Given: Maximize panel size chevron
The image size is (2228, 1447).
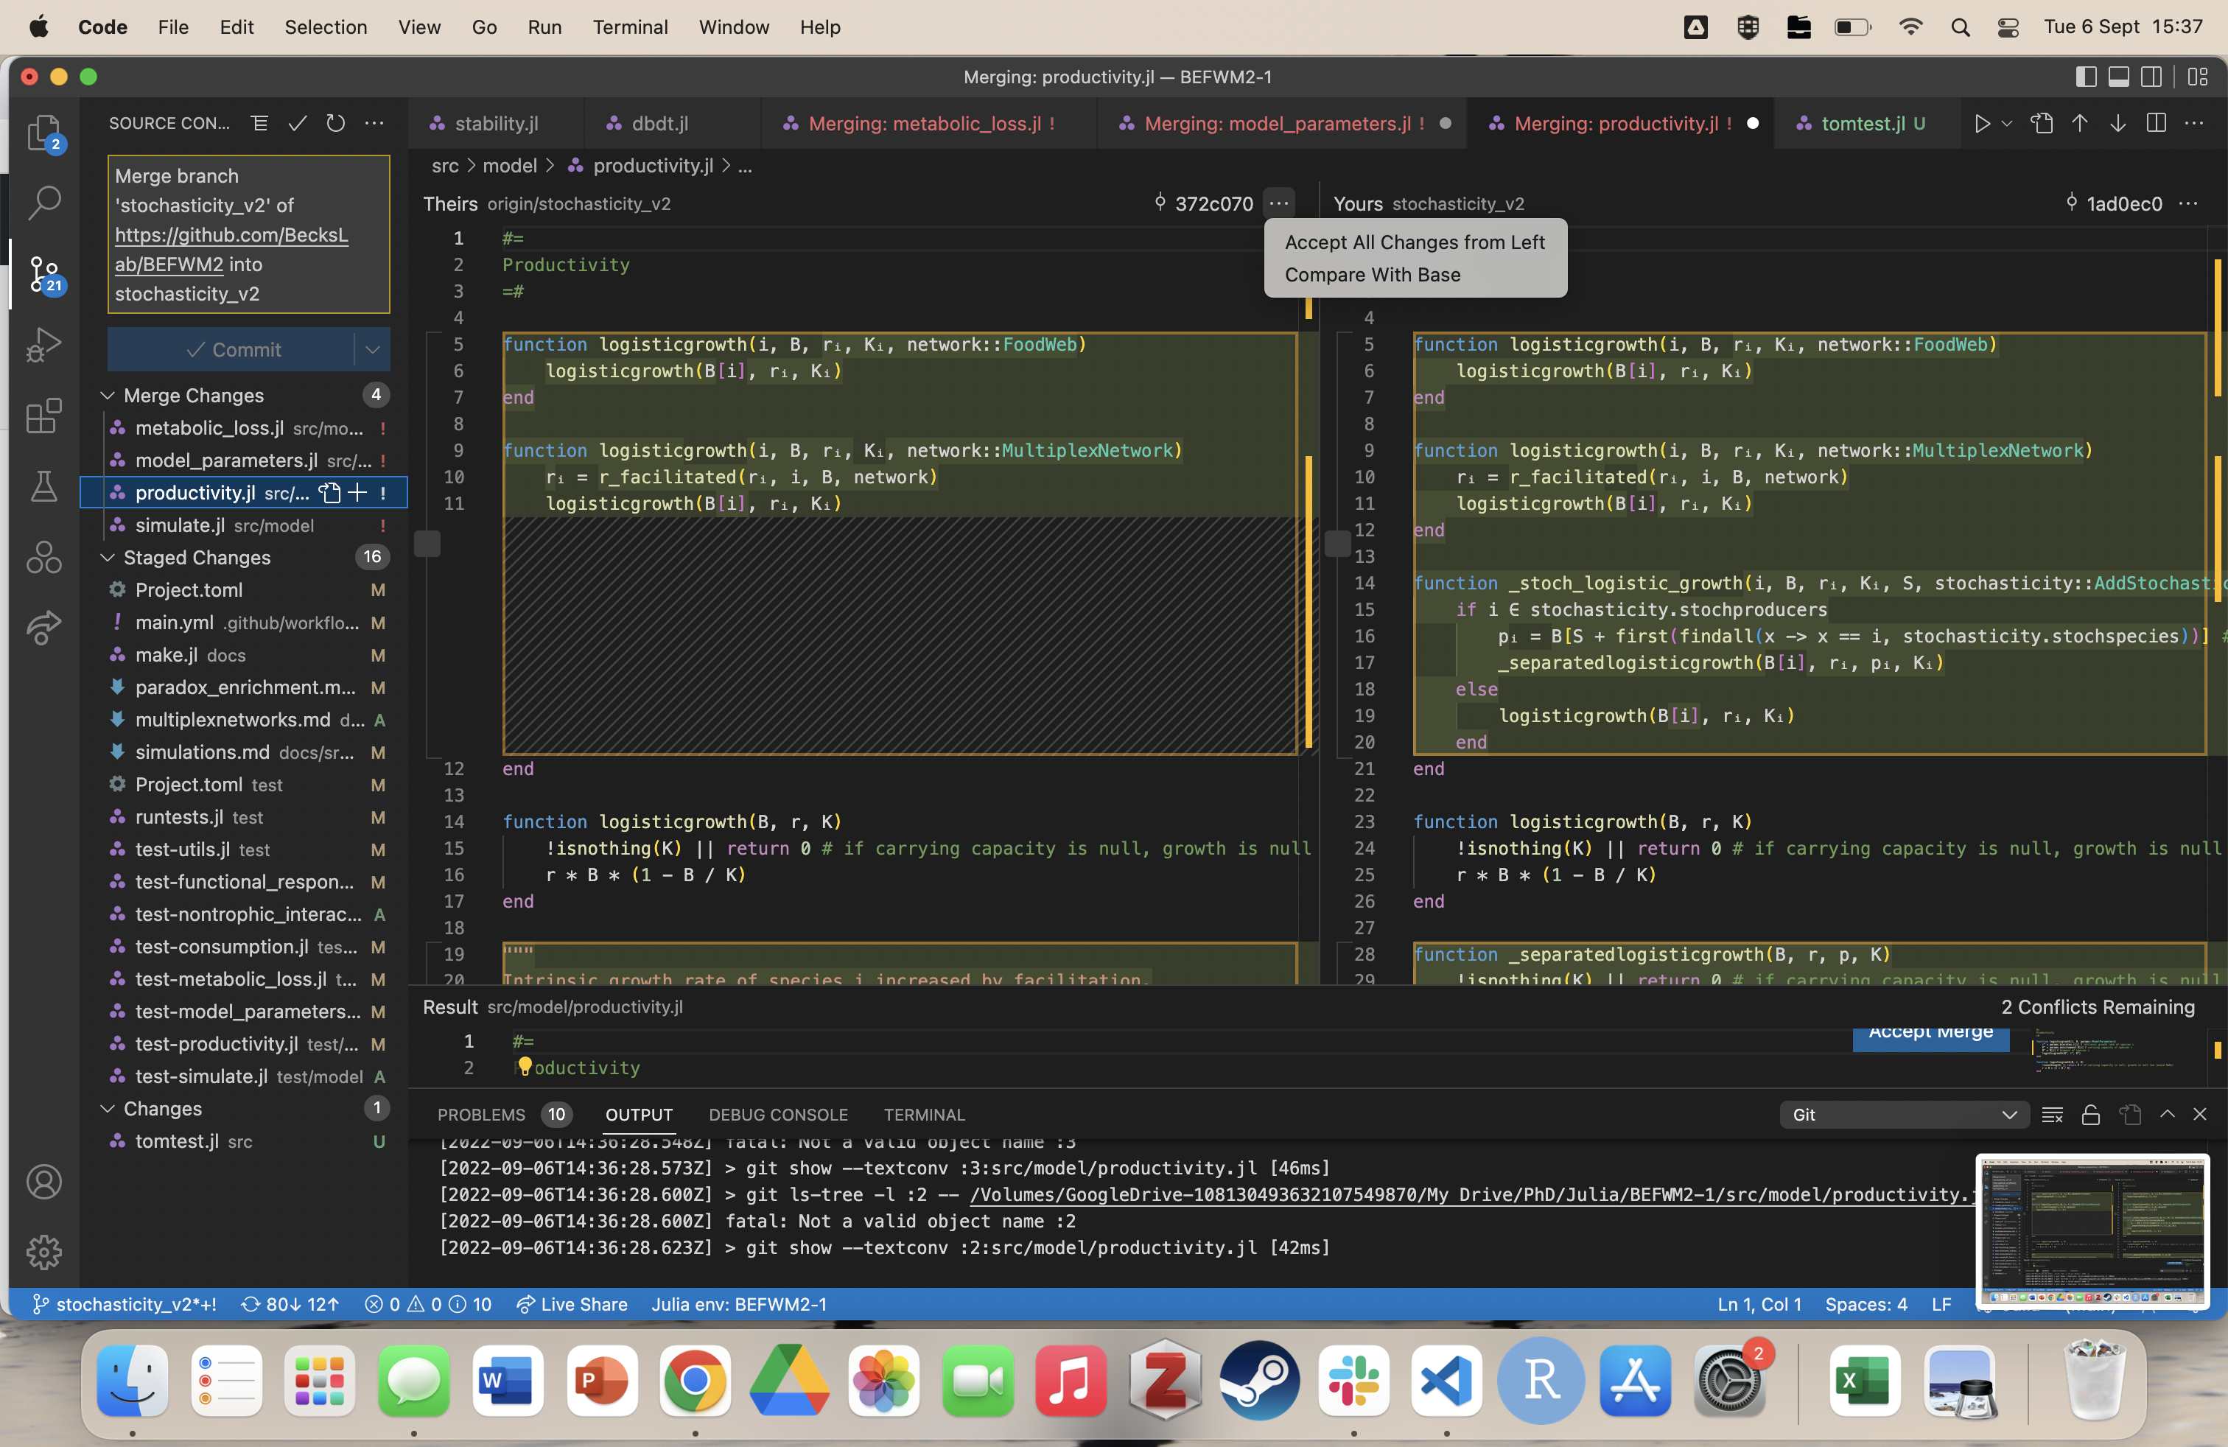Looking at the screenshot, I should coord(2167,1115).
